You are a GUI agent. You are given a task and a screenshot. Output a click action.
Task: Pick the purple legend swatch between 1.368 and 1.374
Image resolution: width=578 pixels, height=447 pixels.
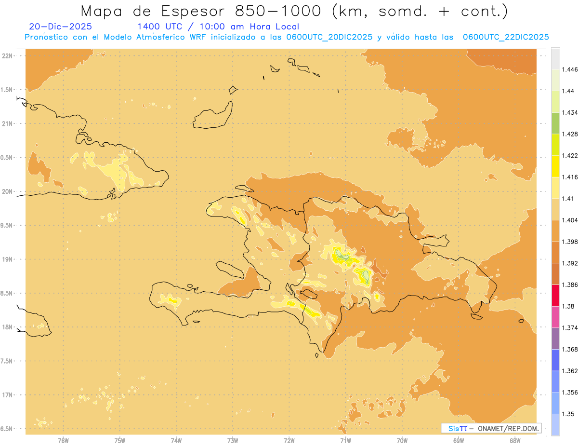pos(555,339)
